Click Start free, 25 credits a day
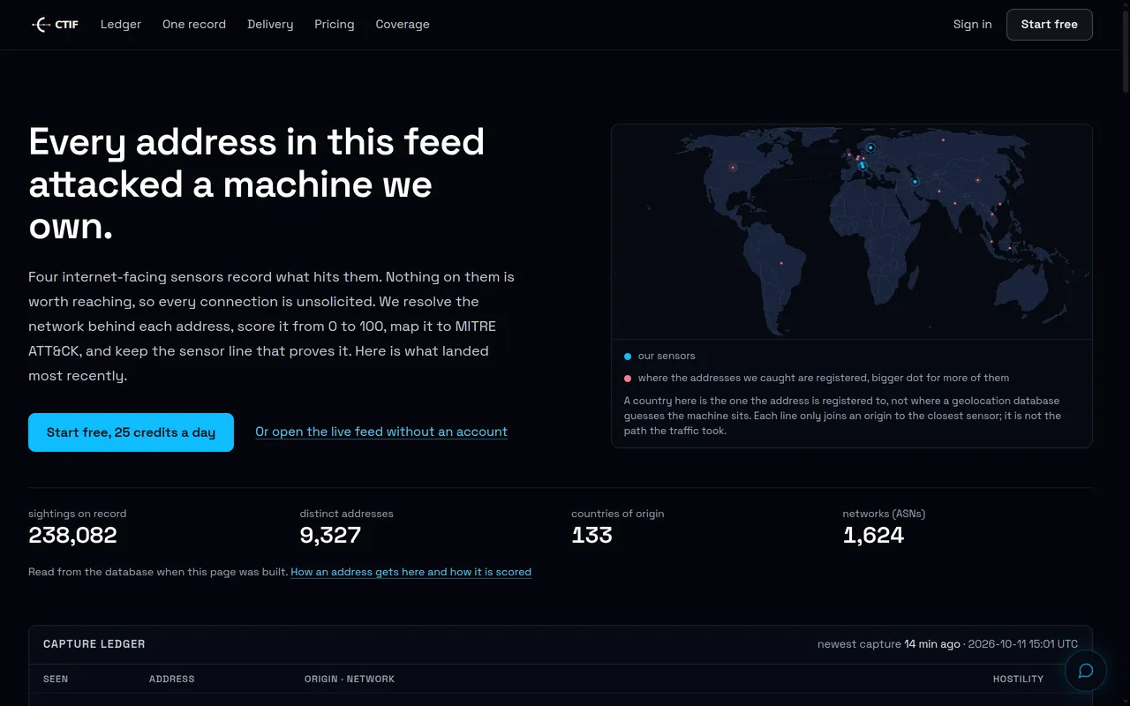 click(131, 432)
